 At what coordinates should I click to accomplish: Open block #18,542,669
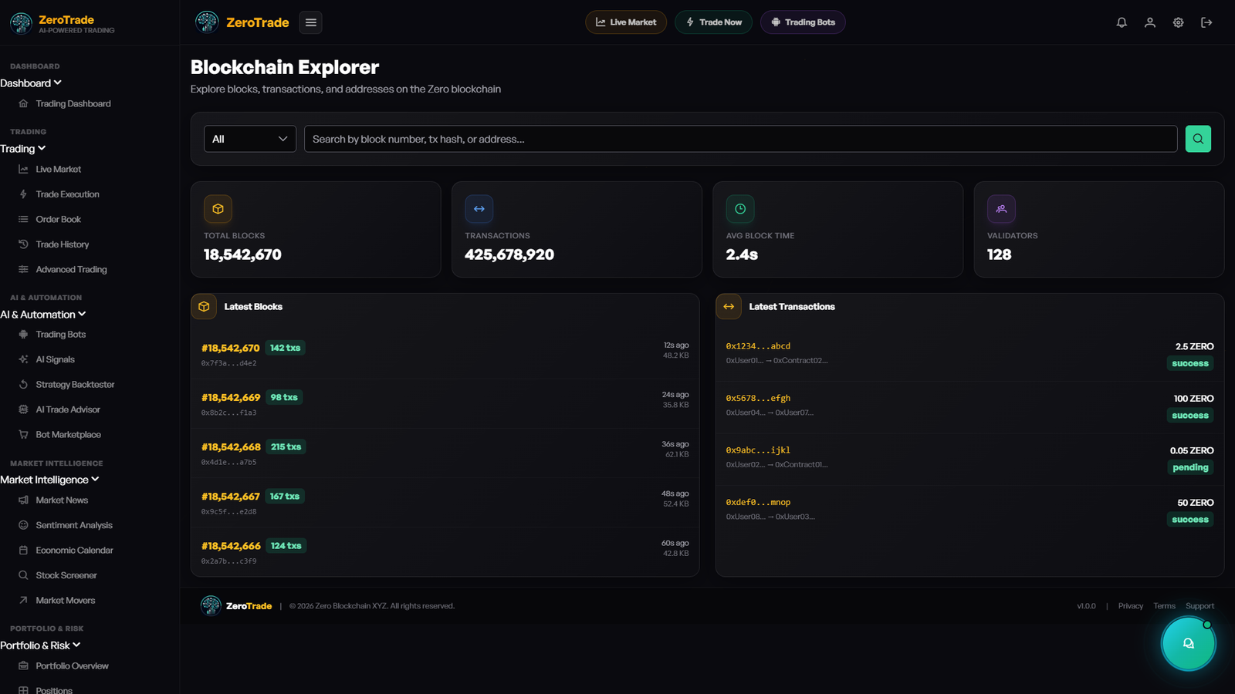click(x=231, y=397)
